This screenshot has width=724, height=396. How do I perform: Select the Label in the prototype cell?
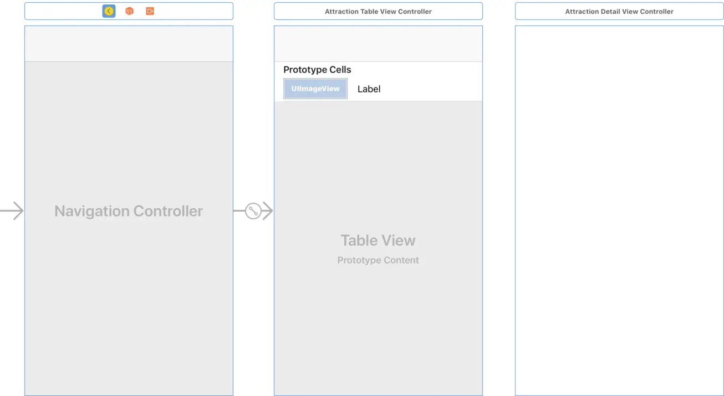(369, 89)
